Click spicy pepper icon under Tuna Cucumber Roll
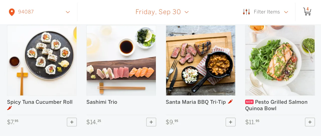This screenshot has height=136, width=321. [x=10, y=108]
